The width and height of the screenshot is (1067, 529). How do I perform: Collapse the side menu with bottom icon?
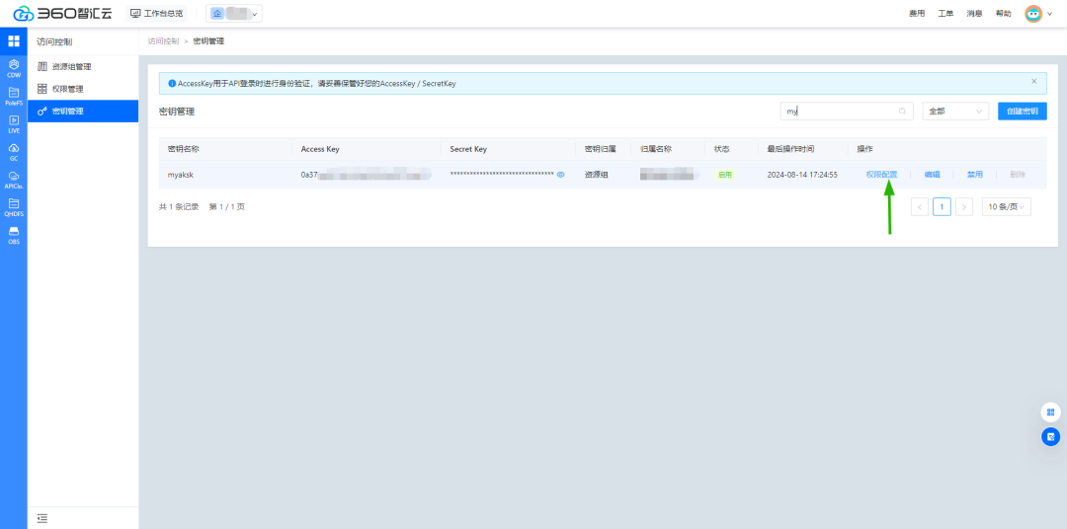coord(42,518)
